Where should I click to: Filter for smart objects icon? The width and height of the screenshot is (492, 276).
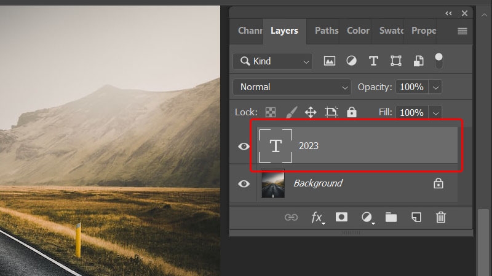(418, 61)
